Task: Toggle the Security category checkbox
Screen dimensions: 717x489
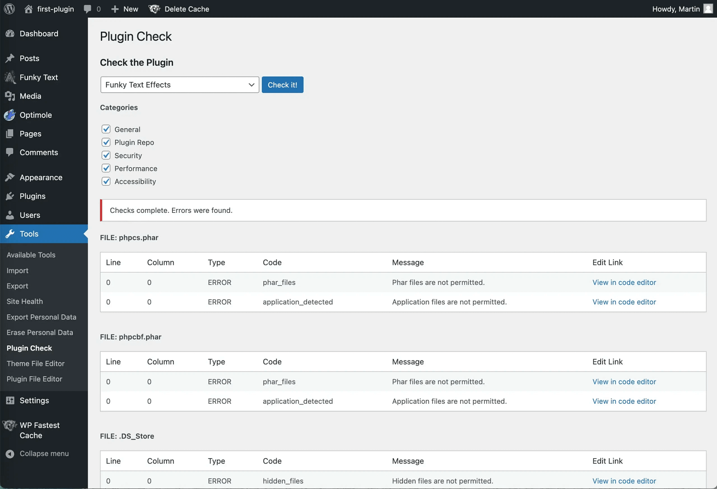Action: point(106,155)
